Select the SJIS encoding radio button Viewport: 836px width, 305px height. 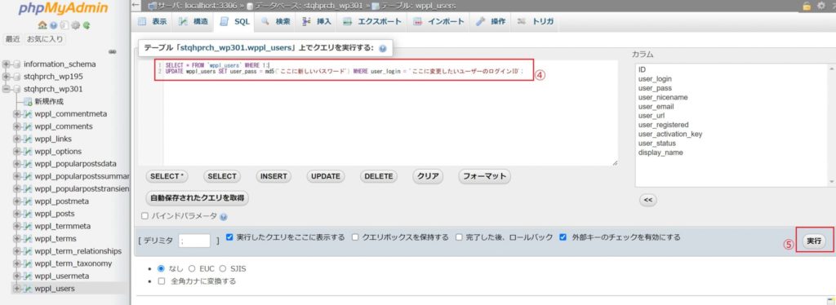point(223,269)
